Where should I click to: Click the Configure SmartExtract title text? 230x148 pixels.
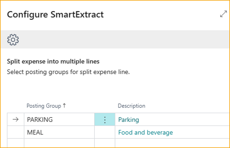55,14
